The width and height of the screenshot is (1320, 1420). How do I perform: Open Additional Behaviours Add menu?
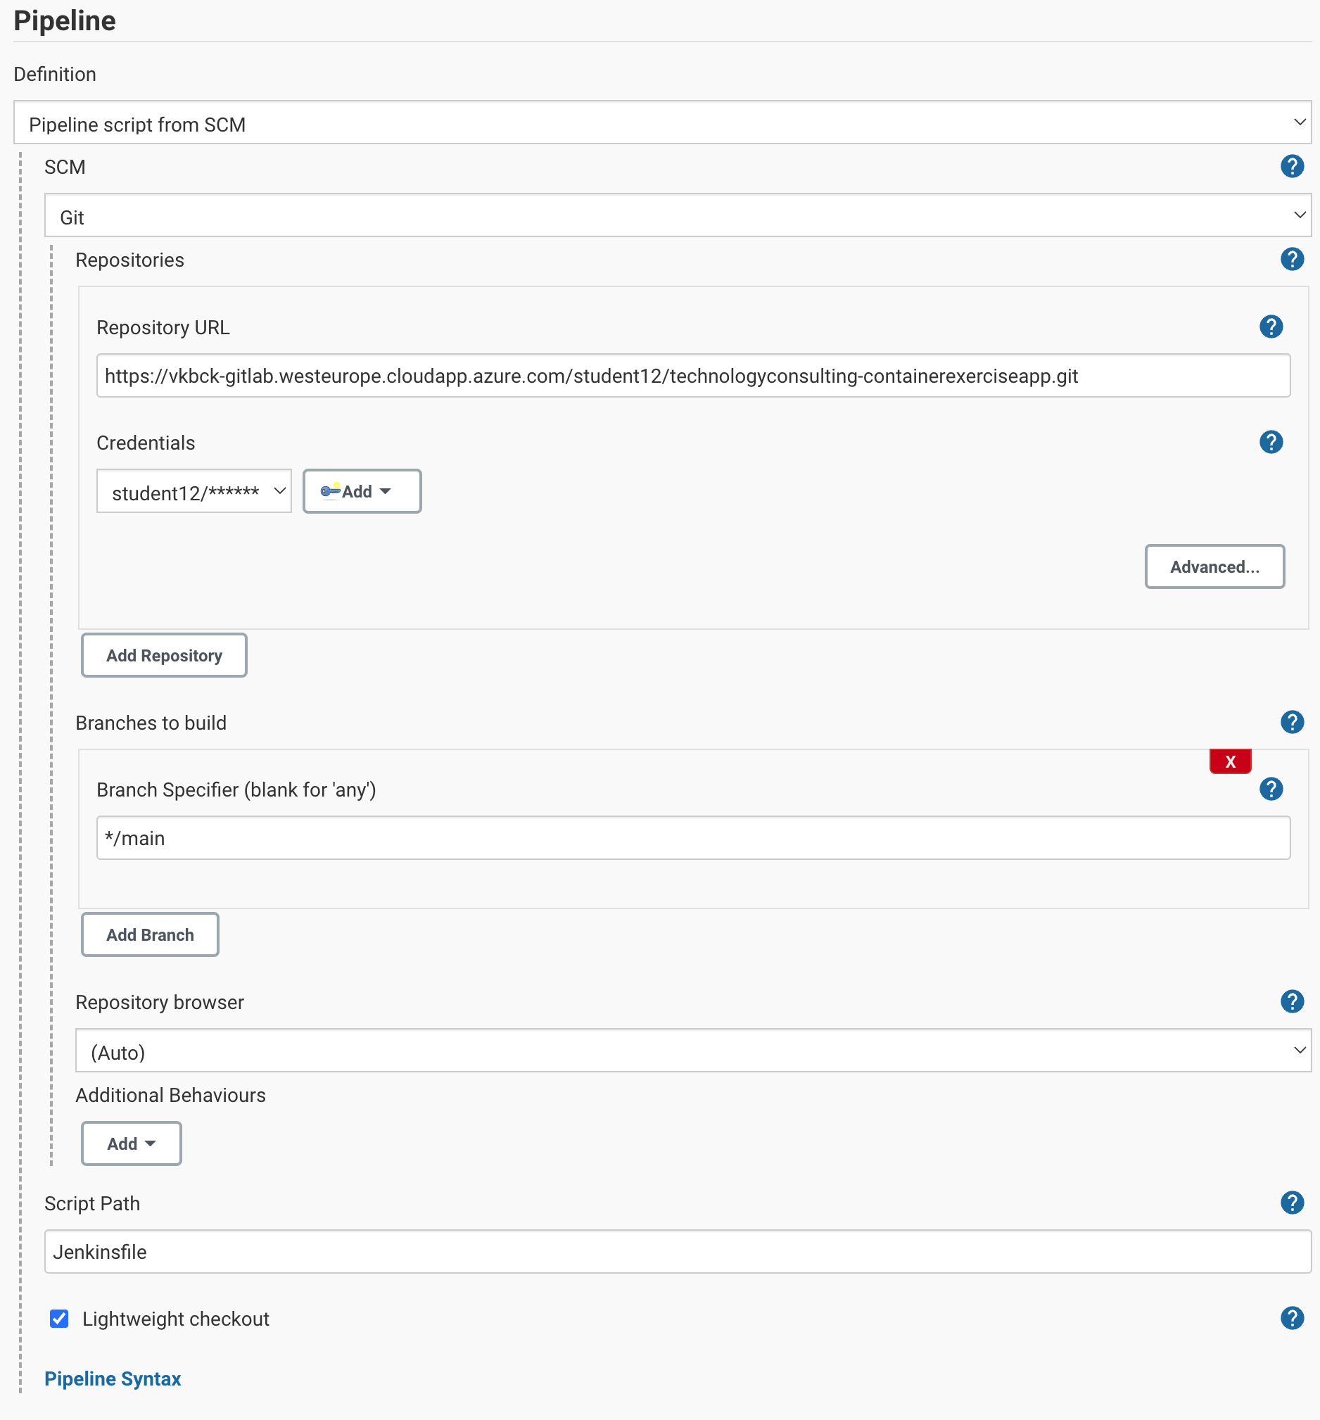tap(131, 1143)
